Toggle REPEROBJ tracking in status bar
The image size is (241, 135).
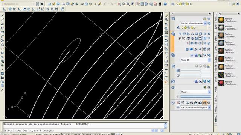pos(88,134)
